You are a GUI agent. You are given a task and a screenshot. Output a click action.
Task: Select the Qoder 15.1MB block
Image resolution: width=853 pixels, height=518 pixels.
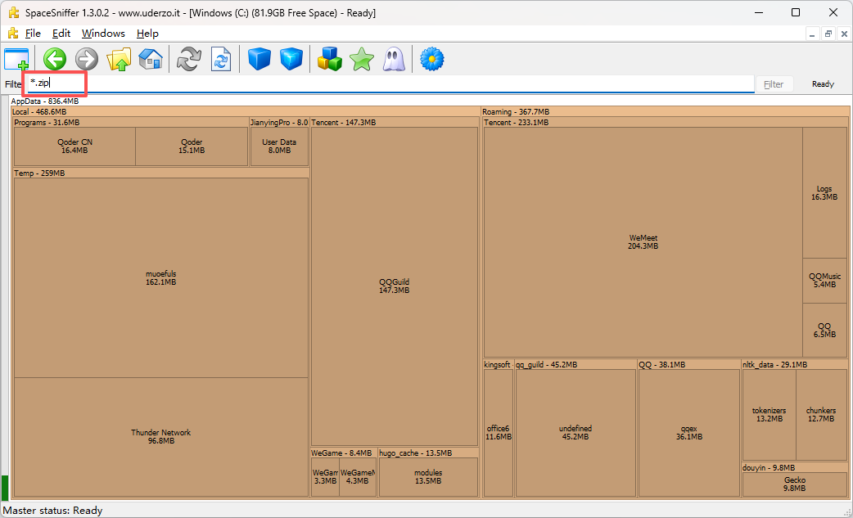(x=192, y=146)
